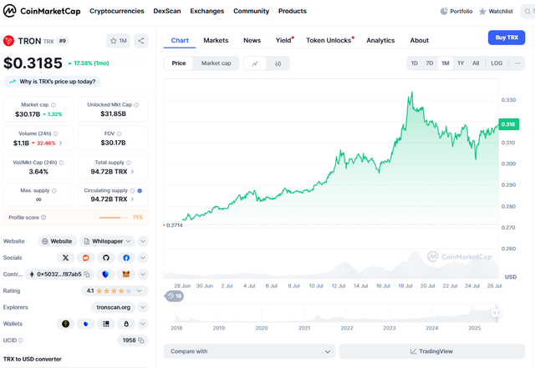This screenshot has height=368, width=535.
Task: Click the Profile score info icon
Action: pos(43,218)
